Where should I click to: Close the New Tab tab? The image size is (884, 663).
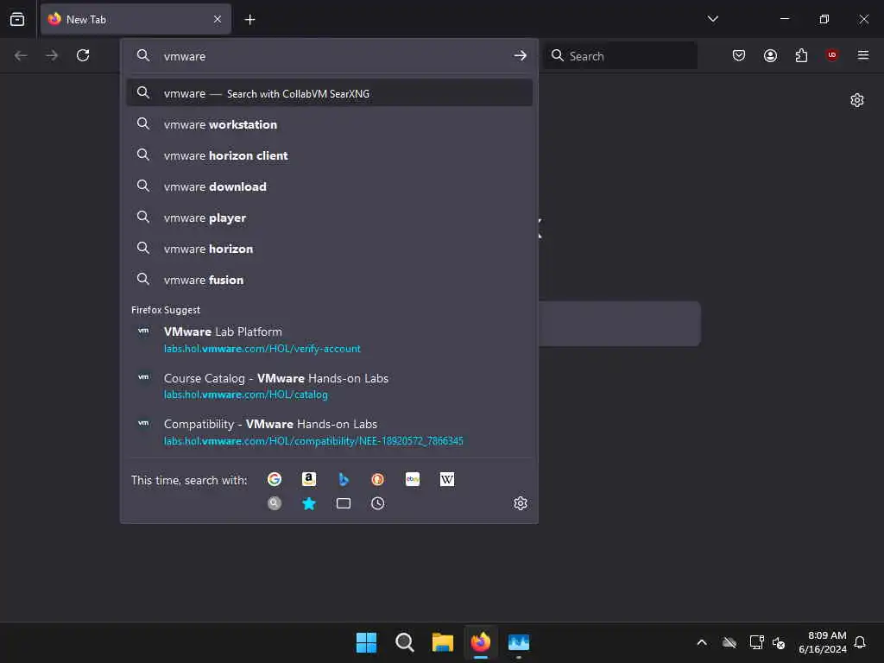218,19
